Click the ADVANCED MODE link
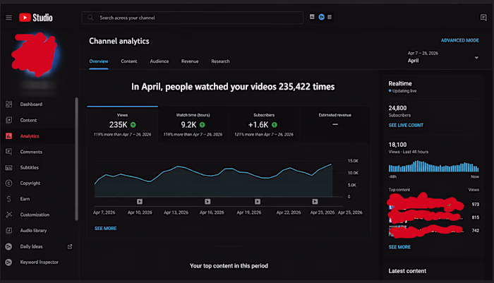Image resolution: width=494 pixels, height=283 pixels. 459,40
